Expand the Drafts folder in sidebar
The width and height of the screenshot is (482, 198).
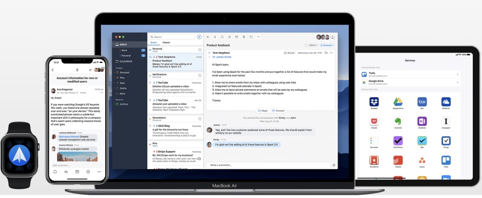[x=114, y=88]
